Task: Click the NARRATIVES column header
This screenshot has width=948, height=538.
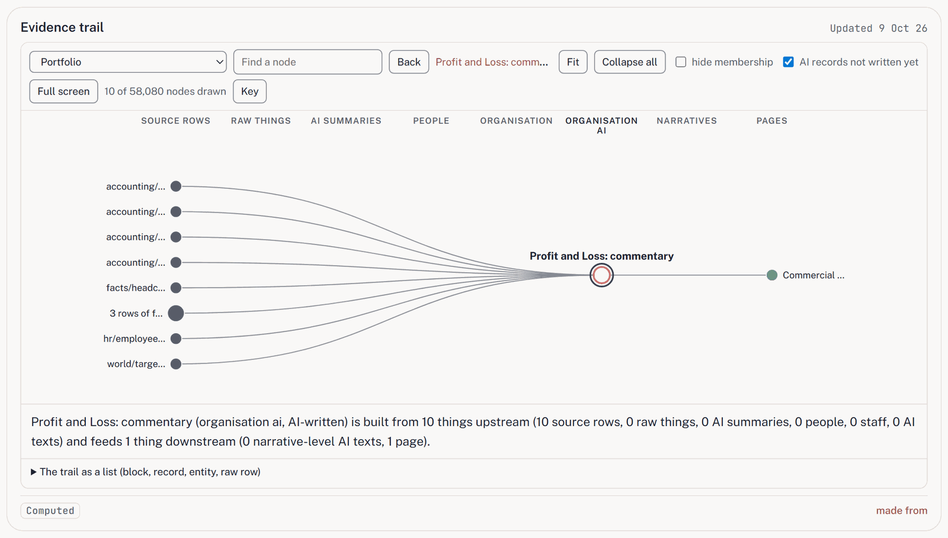Action: [687, 121]
